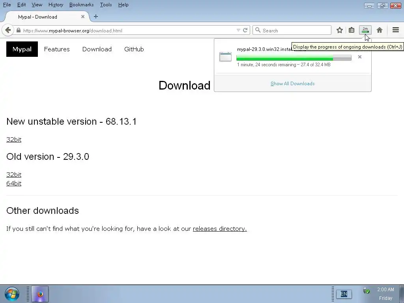Screen dimensions: 404x303
Task: Go to home page icon
Action: [x=379, y=30]
